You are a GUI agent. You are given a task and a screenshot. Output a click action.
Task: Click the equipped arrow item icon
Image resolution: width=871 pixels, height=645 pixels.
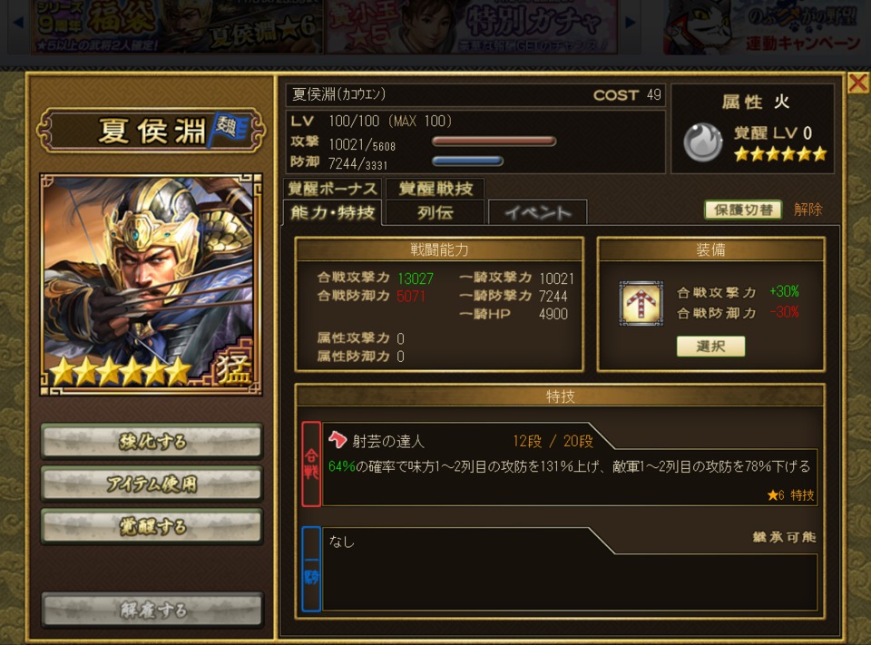641,303
